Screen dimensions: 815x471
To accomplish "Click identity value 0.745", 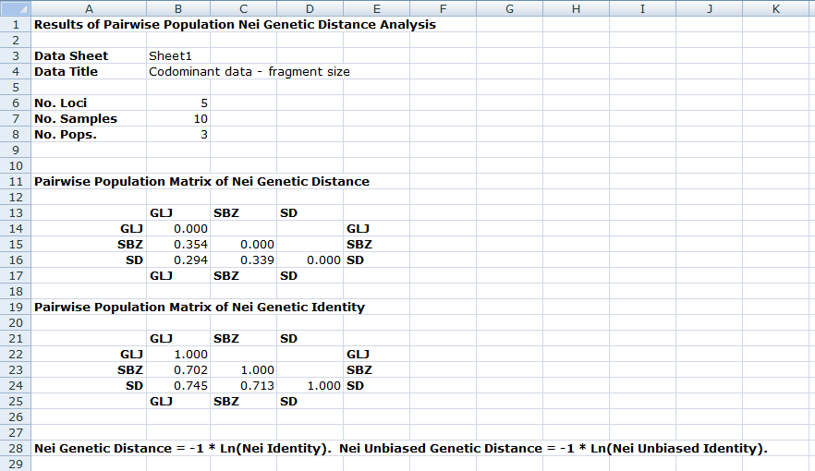I will click(190, 385).
